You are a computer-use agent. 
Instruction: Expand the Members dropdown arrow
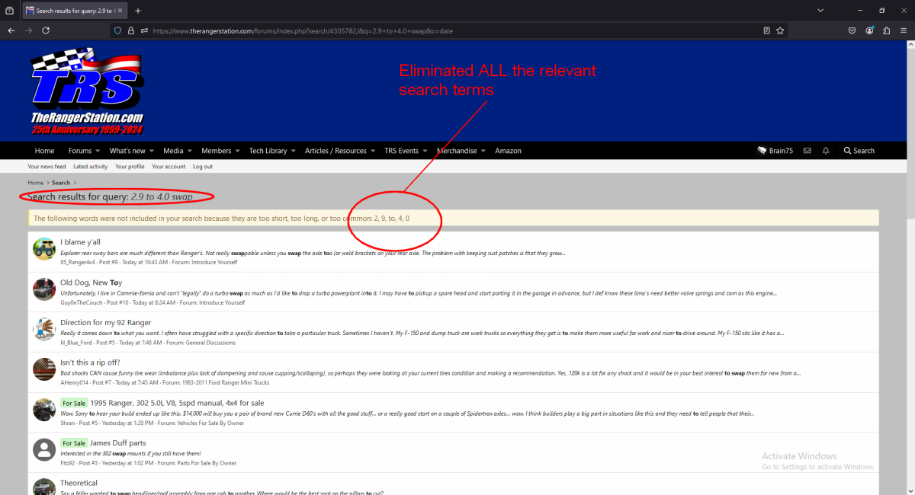237,151
